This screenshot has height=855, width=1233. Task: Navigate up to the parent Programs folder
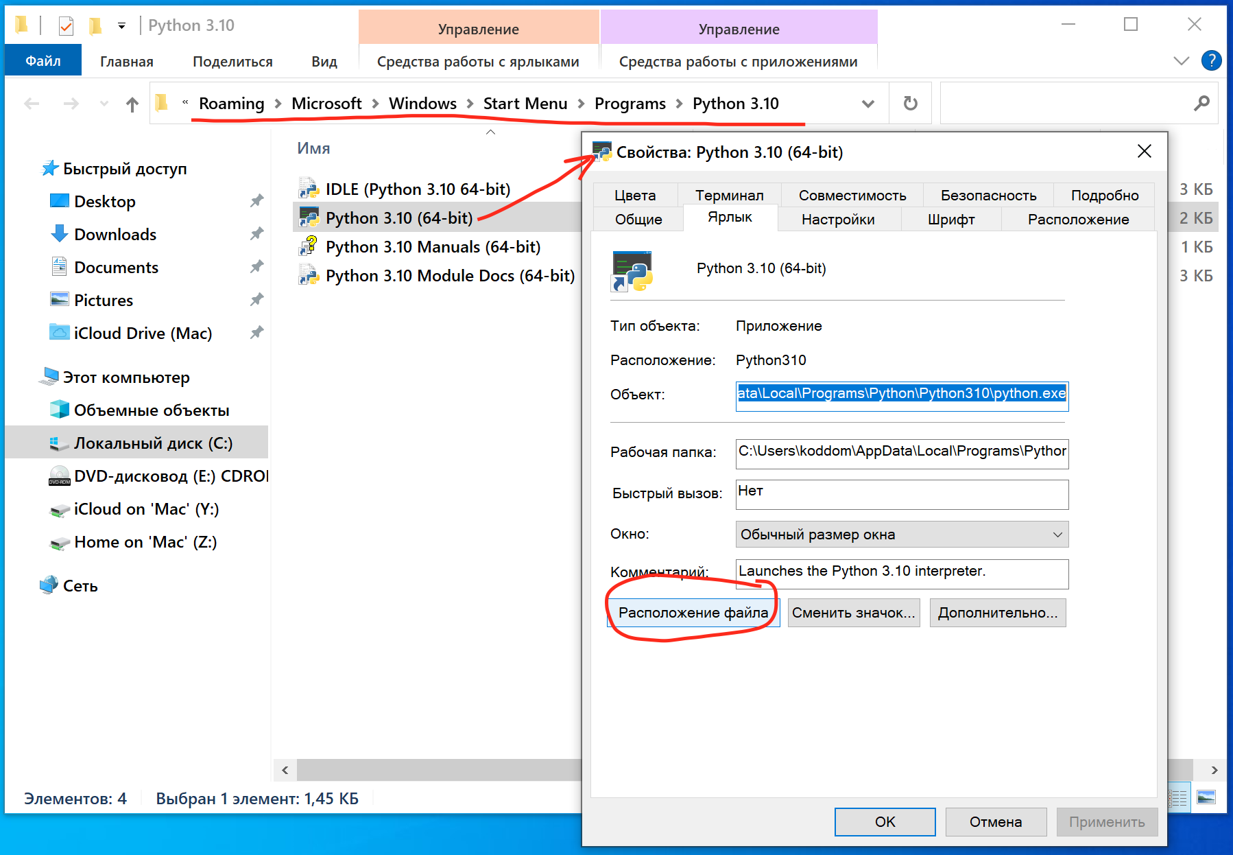(131, 104)
